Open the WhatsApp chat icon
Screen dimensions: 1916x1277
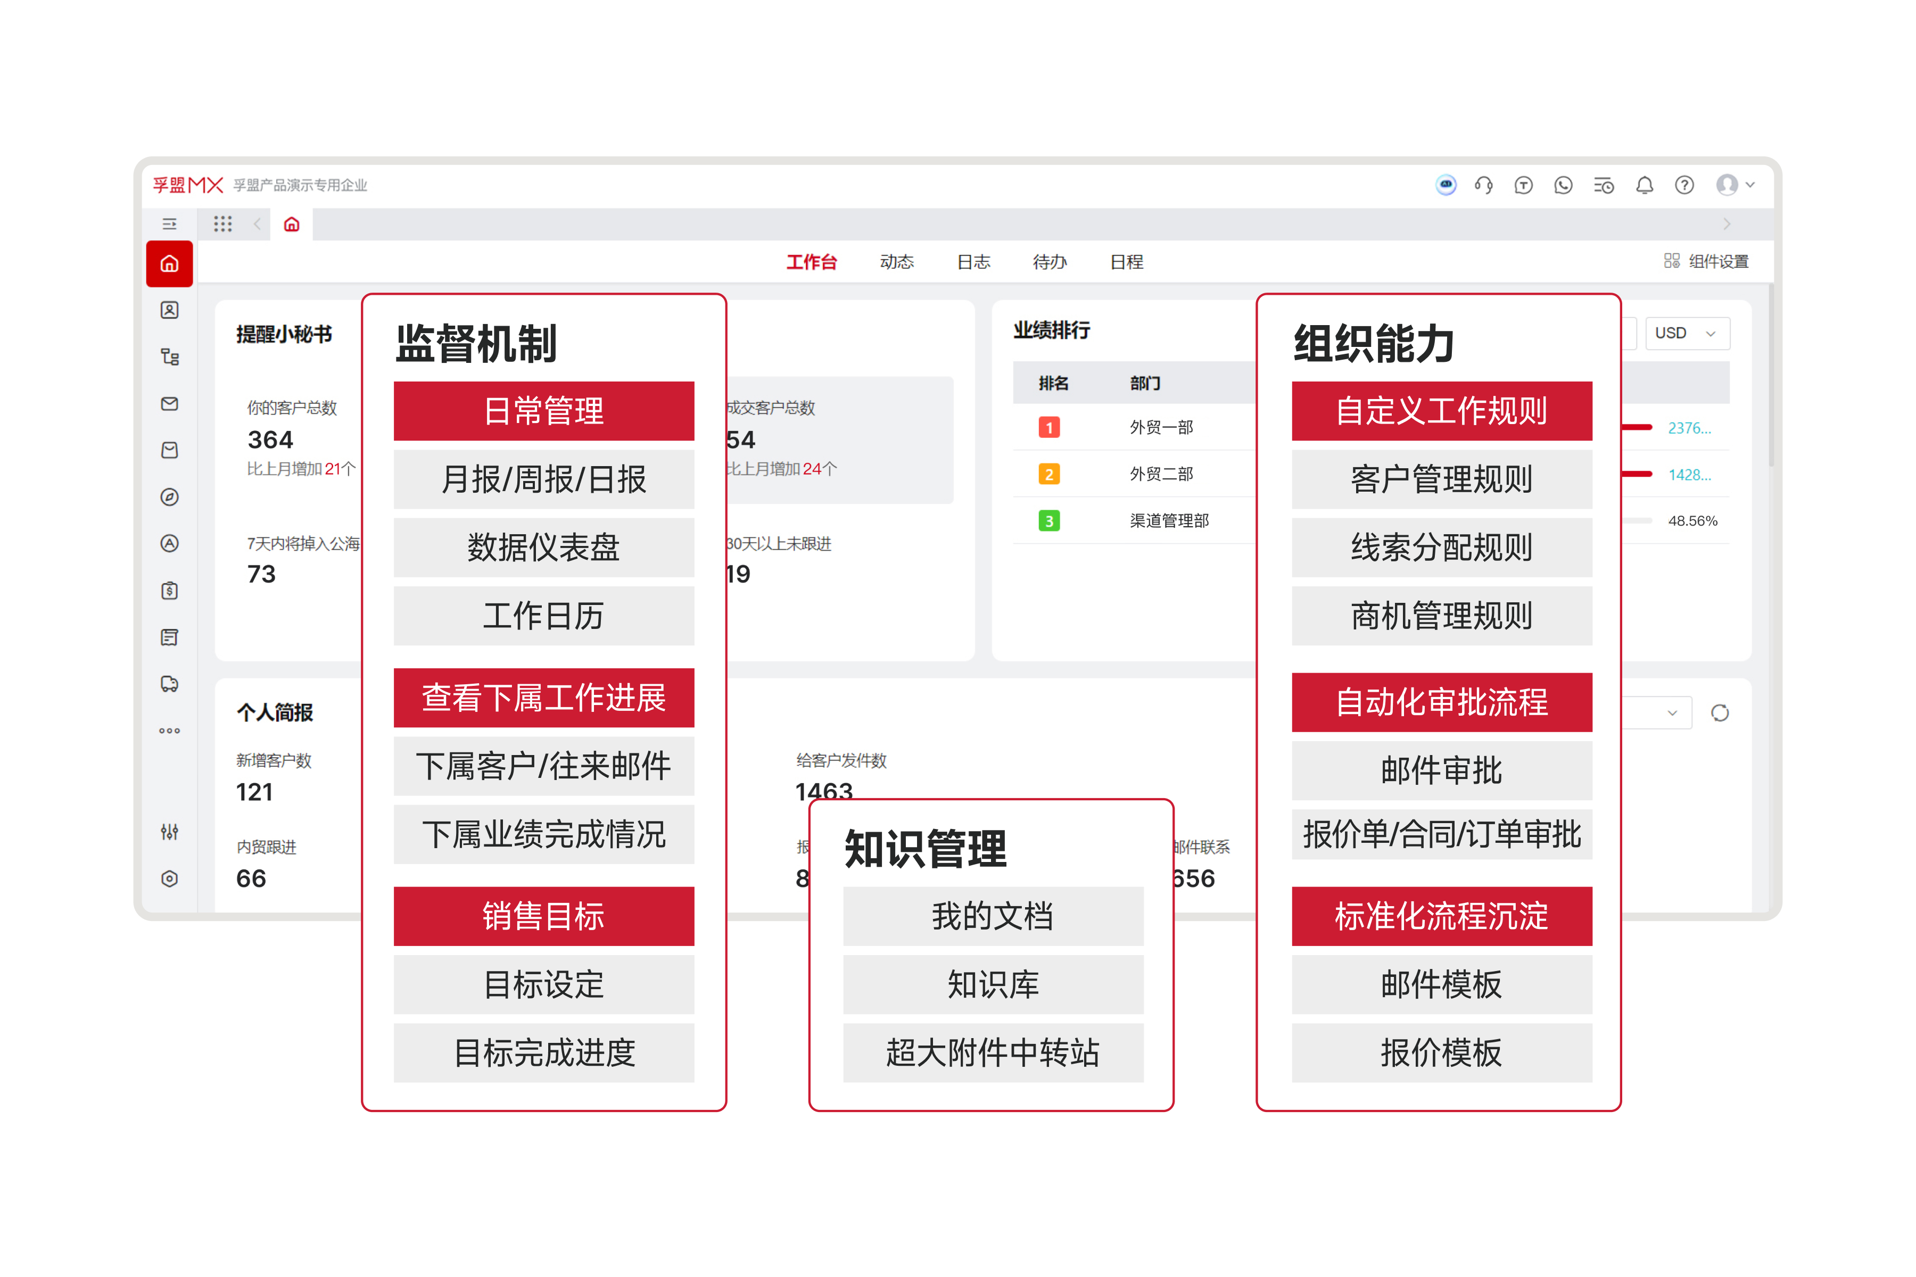pos(1563,185)
